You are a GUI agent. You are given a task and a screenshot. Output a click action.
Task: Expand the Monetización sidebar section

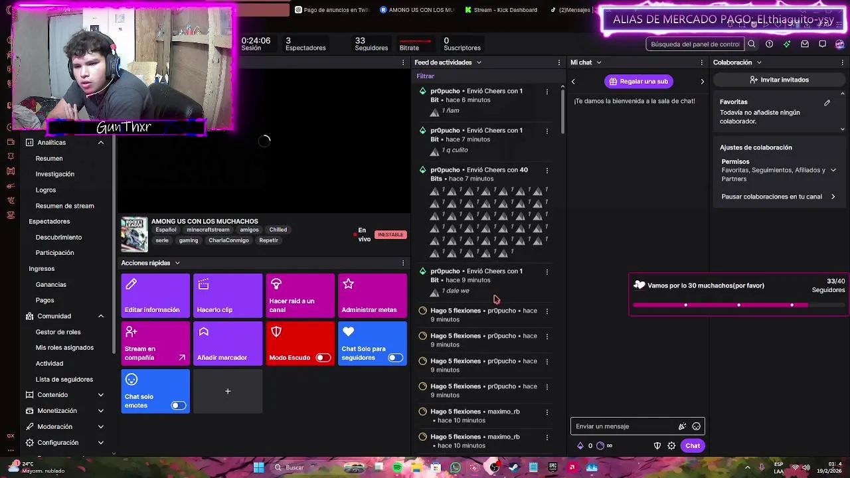click(x=101, y=411)
